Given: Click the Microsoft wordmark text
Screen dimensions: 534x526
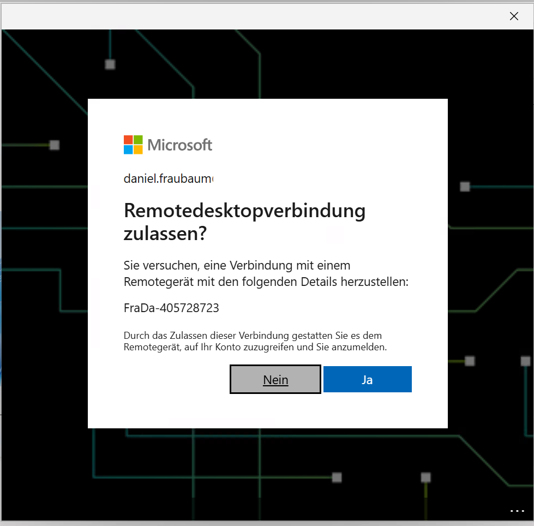Looking at the screenshot, I should coord(180,145).
